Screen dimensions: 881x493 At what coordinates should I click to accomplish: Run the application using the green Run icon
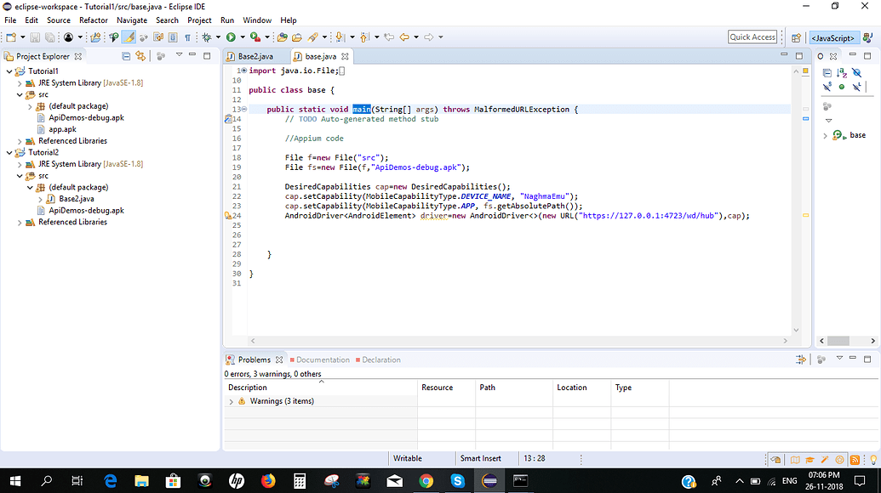point(232,37)
